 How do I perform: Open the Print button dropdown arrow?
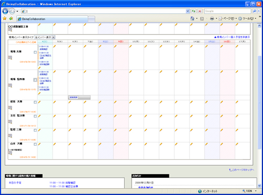216,18
